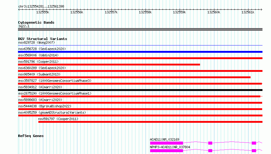
Task: Click the red bar under esv3597827
Action: tap(140, 84)
